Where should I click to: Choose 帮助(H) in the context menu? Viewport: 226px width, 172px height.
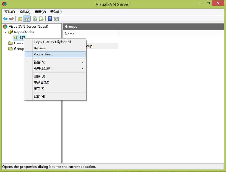[x=55, y=96]
